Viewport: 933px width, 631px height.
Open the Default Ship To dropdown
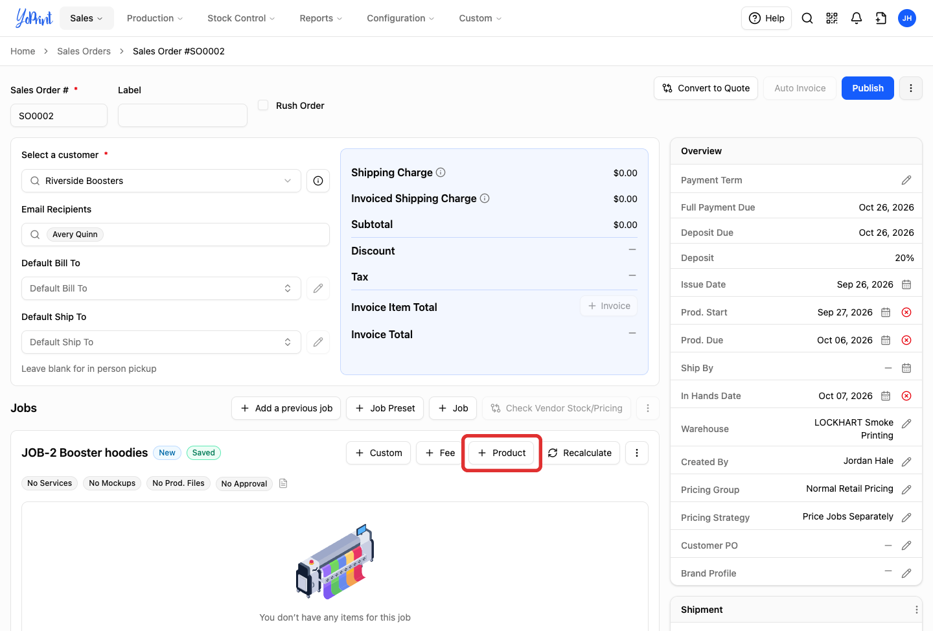click(161, 342)
